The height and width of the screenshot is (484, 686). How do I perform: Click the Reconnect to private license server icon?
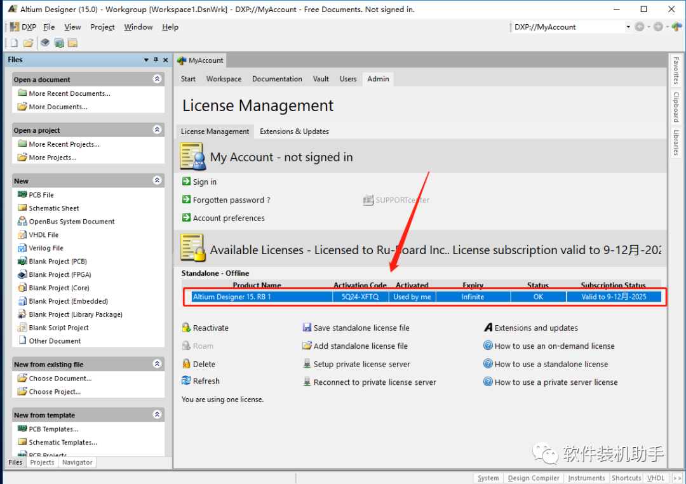(x=307, y=382)
